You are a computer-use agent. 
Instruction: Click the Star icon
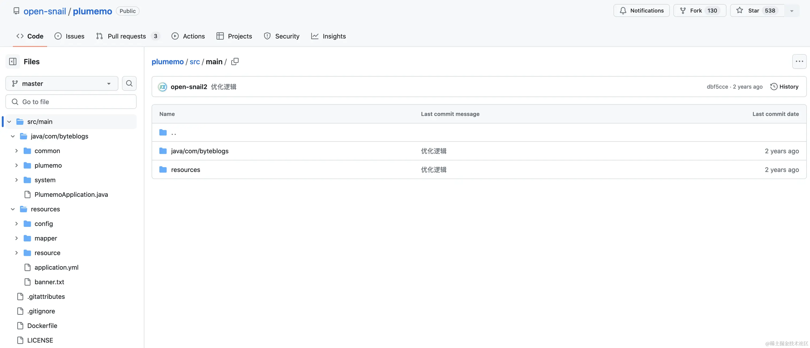click(740, 10)
